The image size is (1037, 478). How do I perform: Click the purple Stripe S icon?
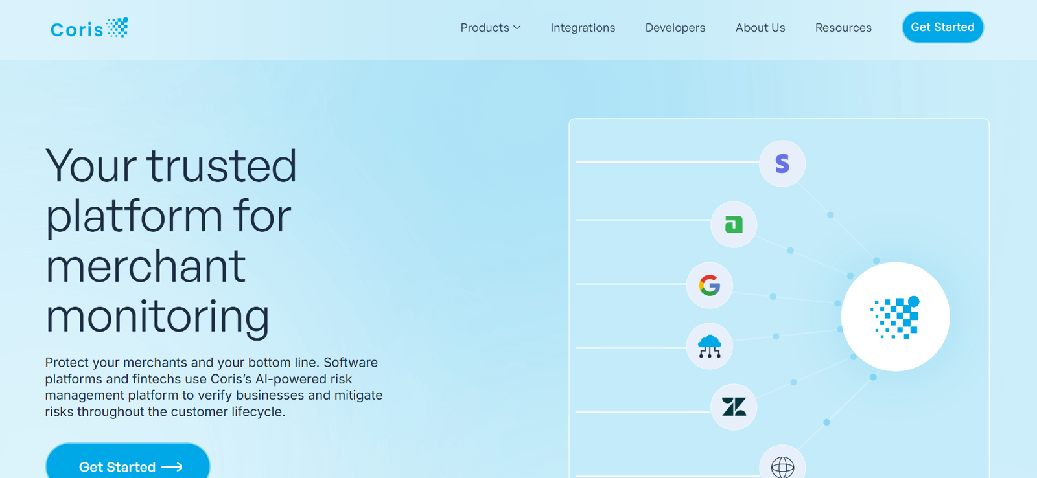pos(782,164)
